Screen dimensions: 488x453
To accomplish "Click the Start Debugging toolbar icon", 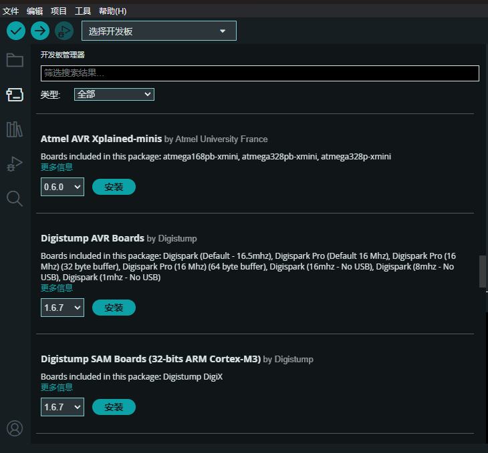I will pyautogui.click(x=64, y=31).
